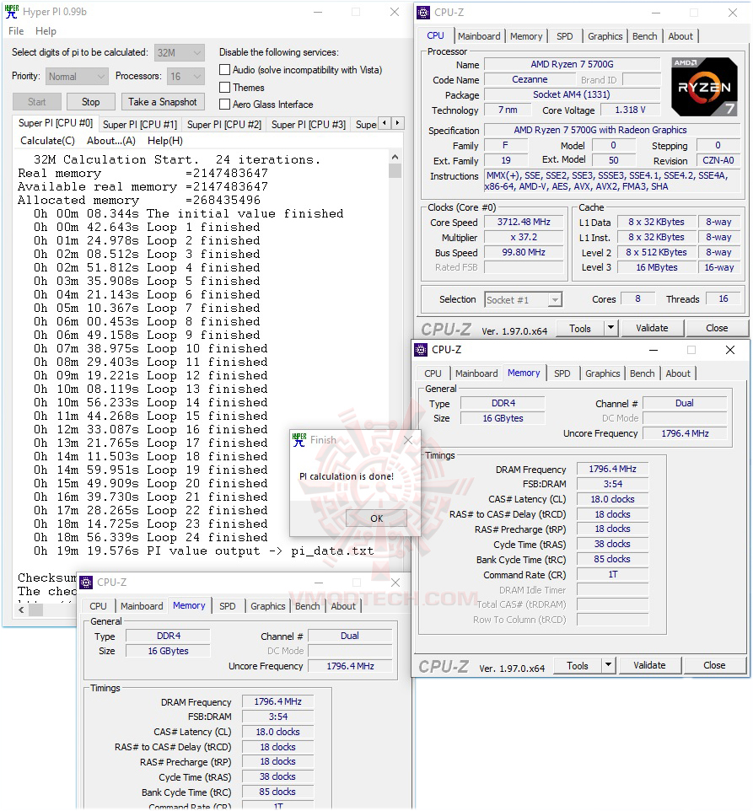
Task: Click the horizontal scroll-left arrow in Hyper PI log
Action: [x=21, y=610]
